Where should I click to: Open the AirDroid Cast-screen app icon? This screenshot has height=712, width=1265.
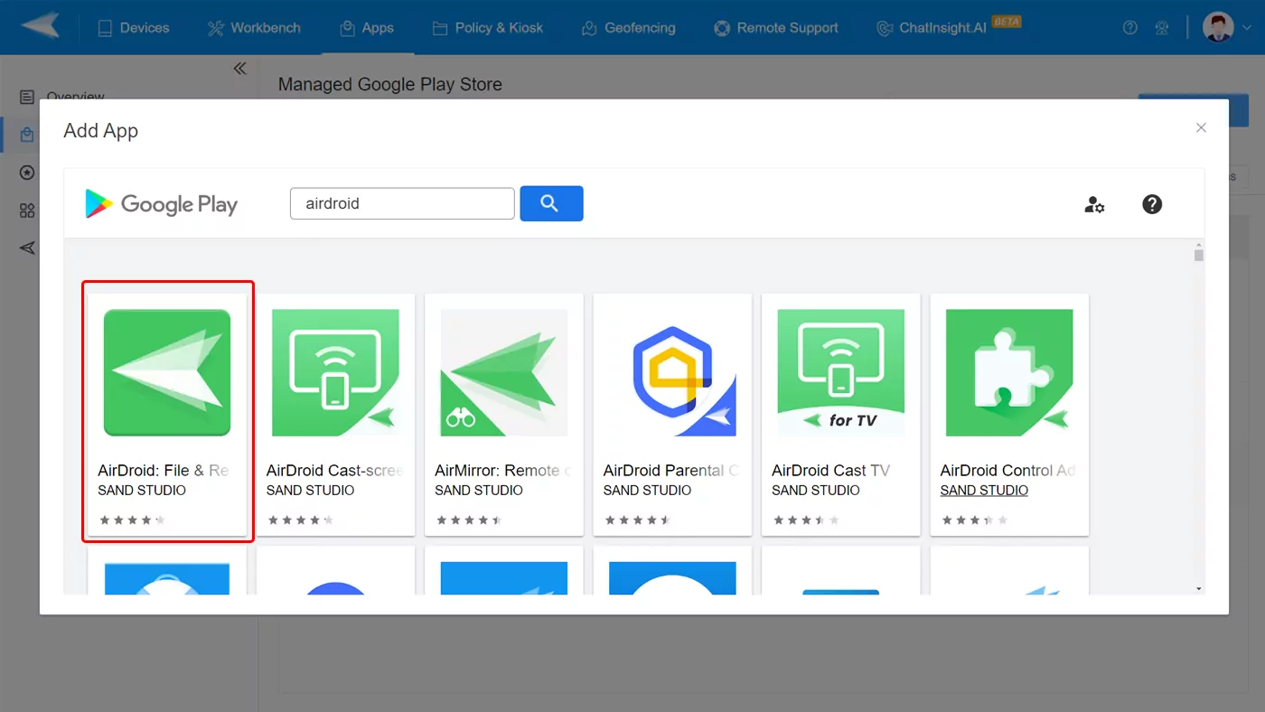click(335, 373)
